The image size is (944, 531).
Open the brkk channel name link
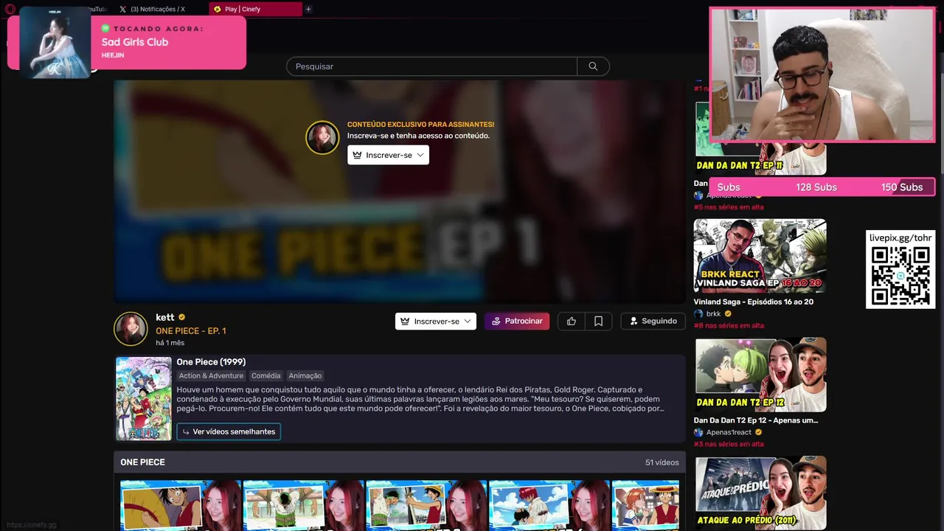click(x=713, y=313)
